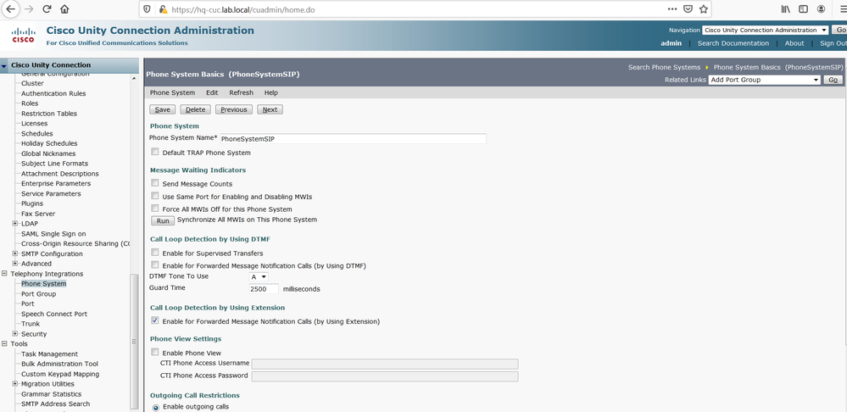Screen dimensions: 847x412
Task: Open the Help menu
Action: coord(271,93)
